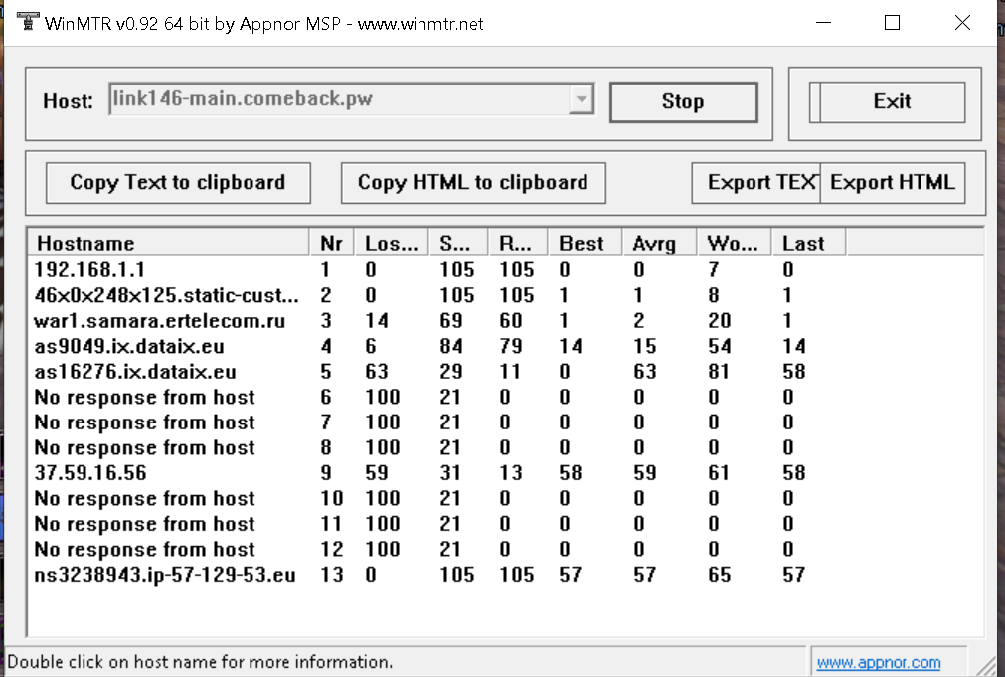The width and height of the screenshot is (1005, 677).
Task: Click the Last column header
Action: (x=806, y=244)
